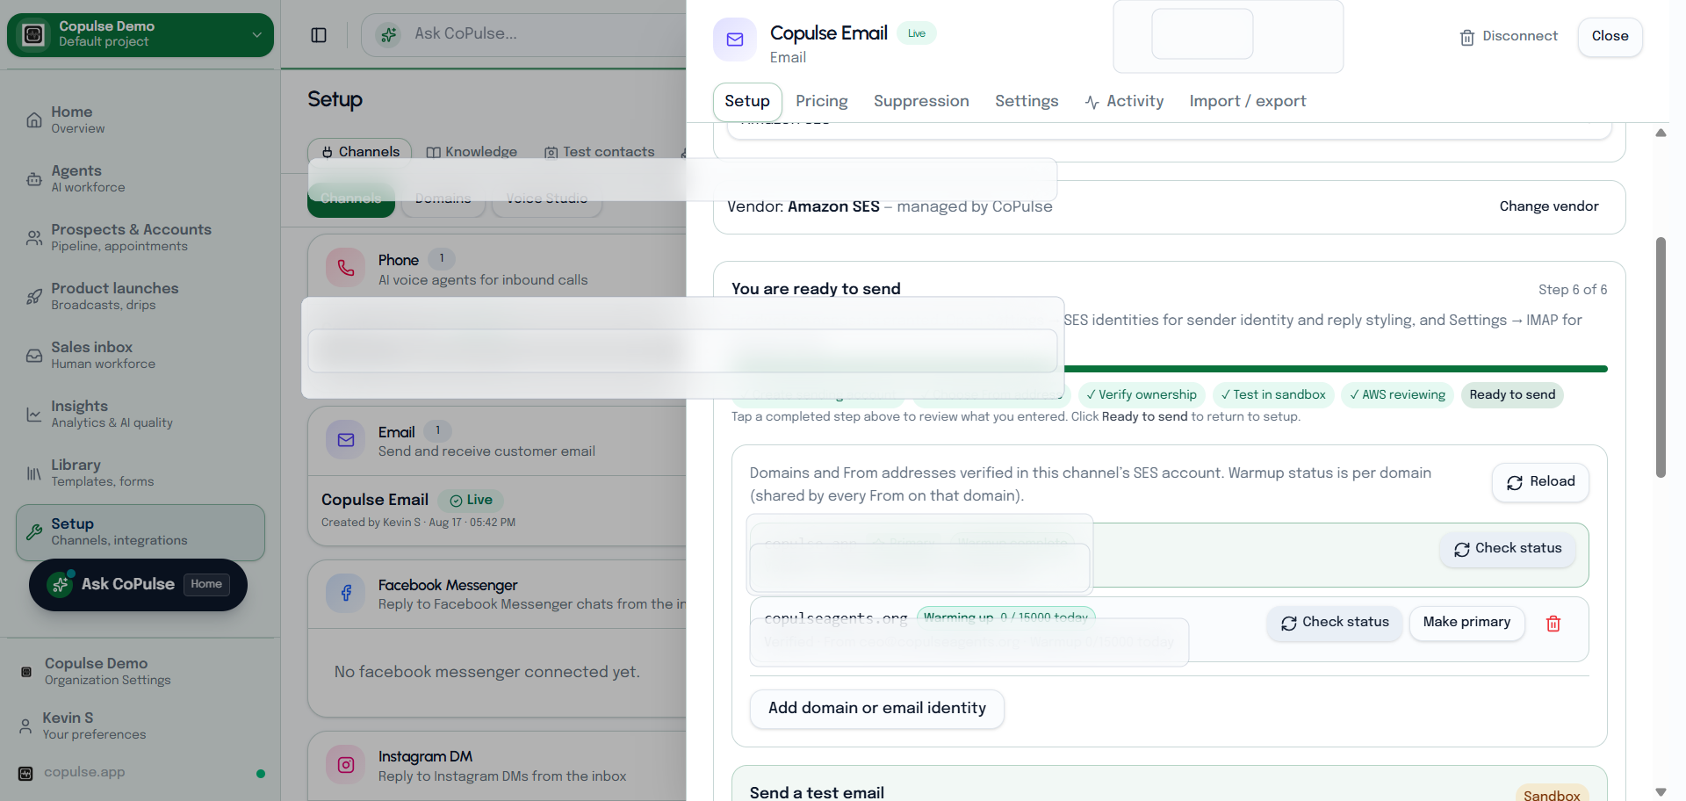Click the Product launches rocket icon
1686x801 pixels.
coord(34,297)
